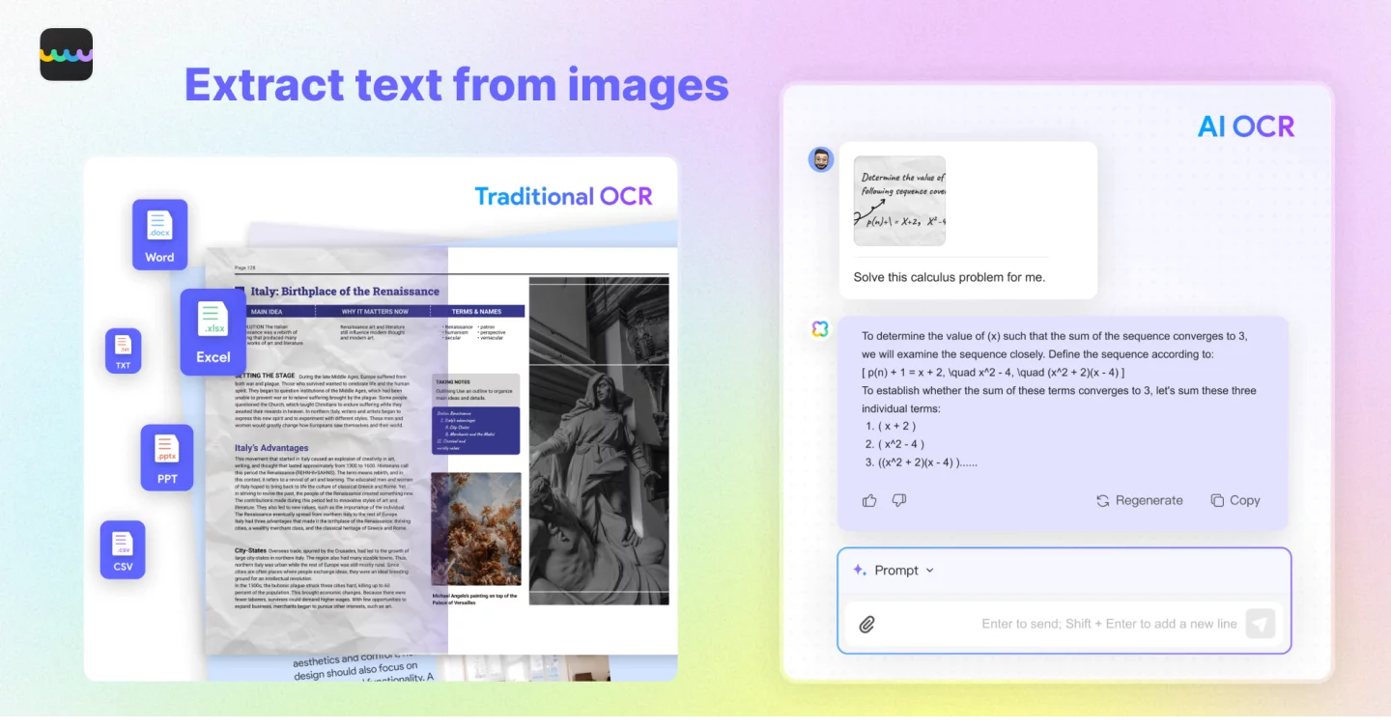Open the handwritten math image thumbnail
This screenshot has height=727, width=1391.
tap(899, 201)
